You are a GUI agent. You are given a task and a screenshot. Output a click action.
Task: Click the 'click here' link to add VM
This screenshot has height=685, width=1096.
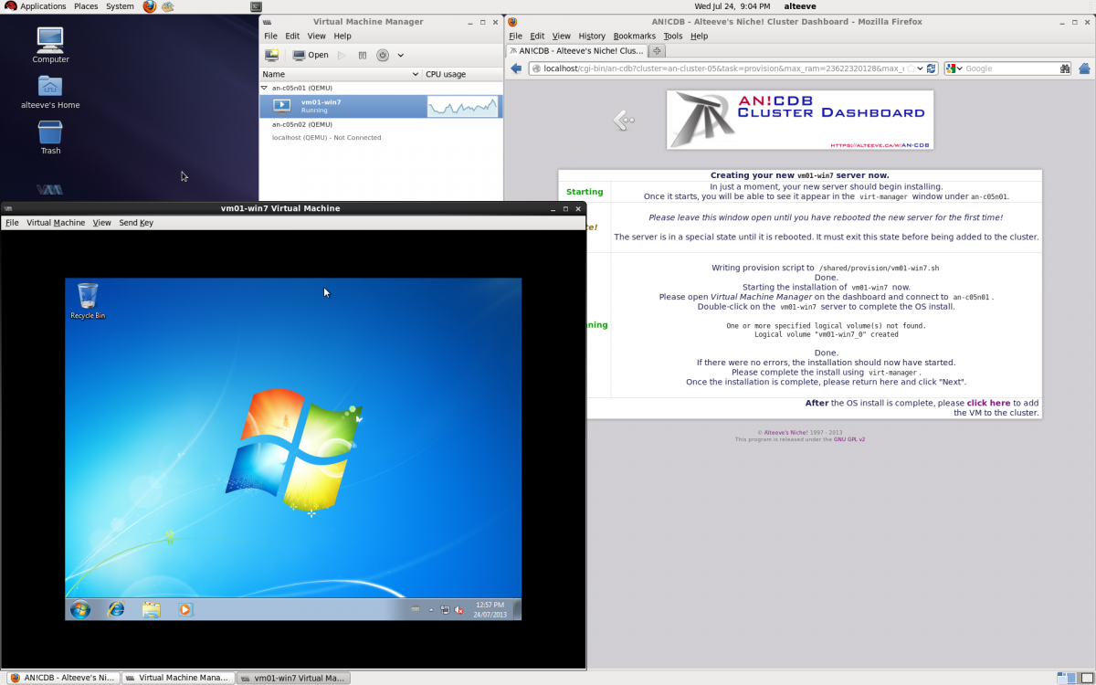(988, 403)
